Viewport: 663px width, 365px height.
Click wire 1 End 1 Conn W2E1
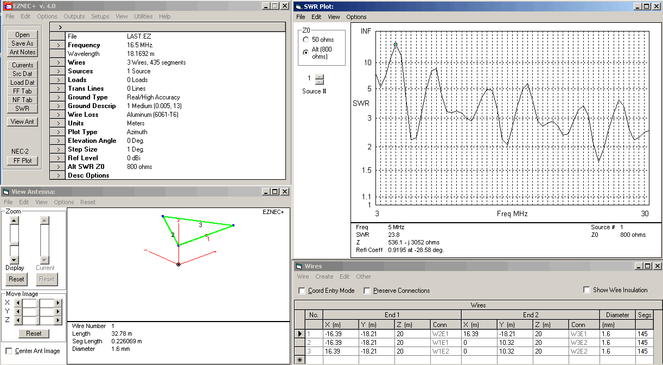point(446,333)
